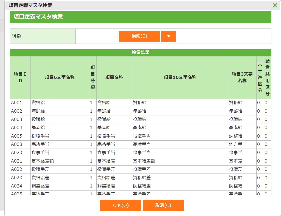Click the 検索(S) search button
281x216 pixels.
[x=139, y=36]
